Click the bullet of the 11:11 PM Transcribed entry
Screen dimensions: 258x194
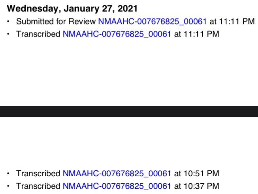click(9, 34)
